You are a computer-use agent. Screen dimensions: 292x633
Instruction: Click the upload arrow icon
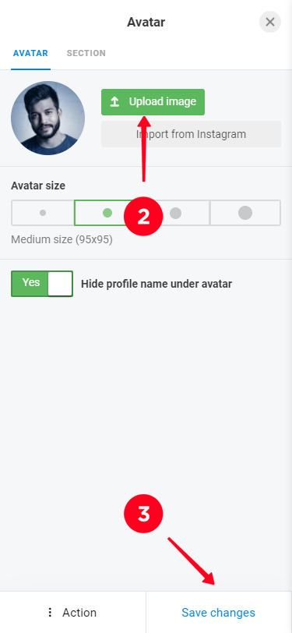[x=114, y=102]
